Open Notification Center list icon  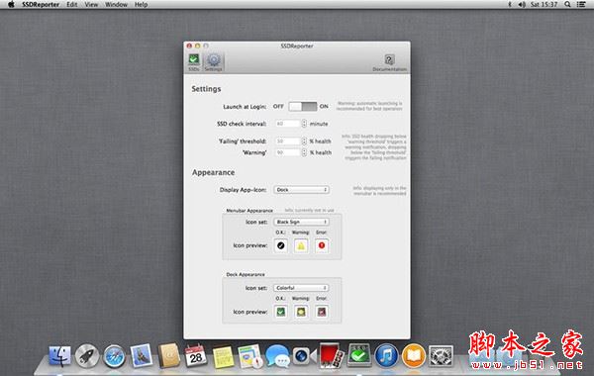[581, 5]
